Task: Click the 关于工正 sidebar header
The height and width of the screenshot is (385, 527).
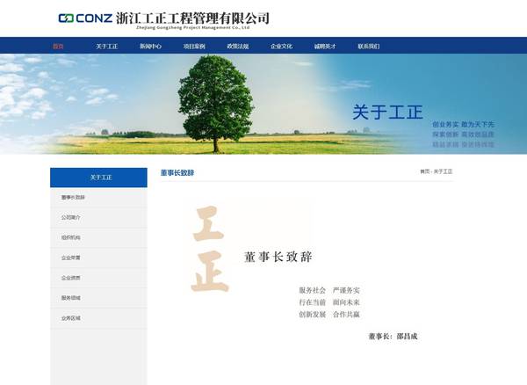Action: [98, 178]
